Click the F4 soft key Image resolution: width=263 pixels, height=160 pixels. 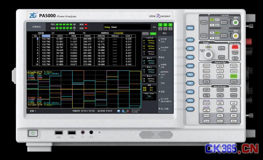coord(190,66)
